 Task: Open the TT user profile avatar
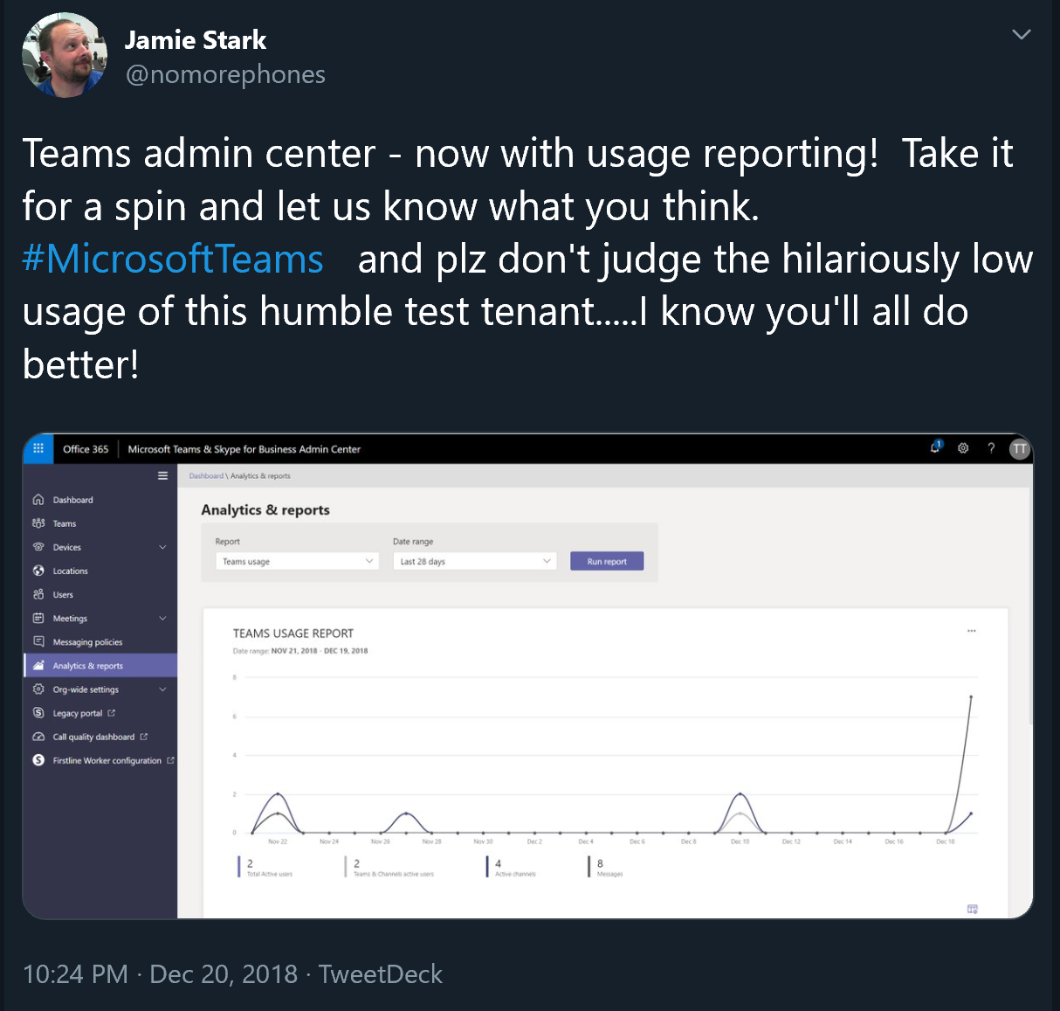tap(1019, 449)
